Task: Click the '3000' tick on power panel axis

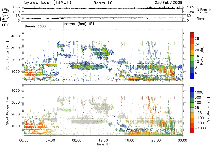Action: 15,48
